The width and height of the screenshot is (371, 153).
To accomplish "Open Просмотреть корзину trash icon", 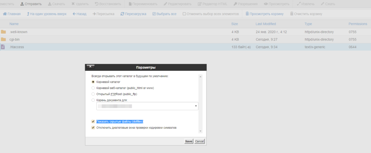I will coord(247,14).
